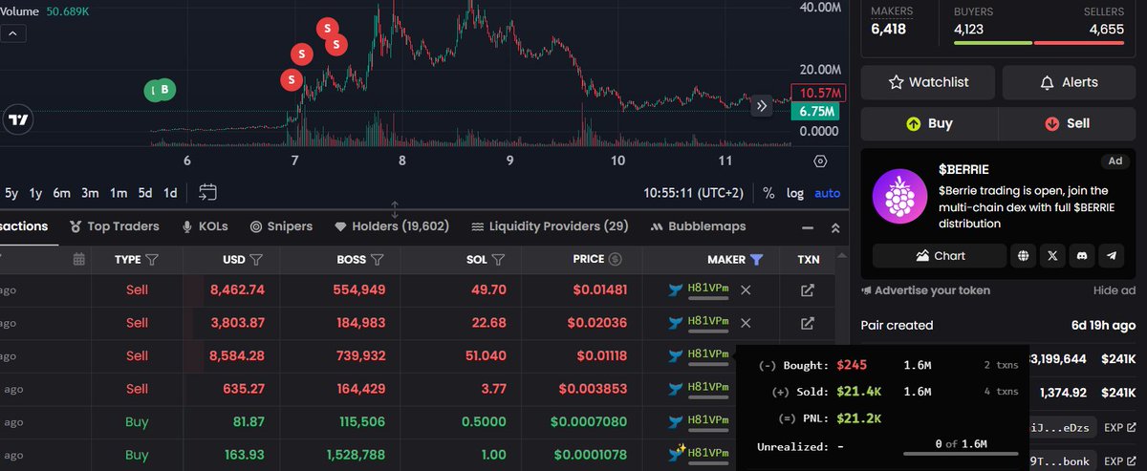Open the date filter calendar icon
1147x471 pixels.
(x=78, y=259)
